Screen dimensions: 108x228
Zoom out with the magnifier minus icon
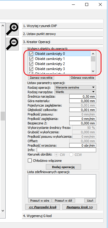[x=12, y=44]
